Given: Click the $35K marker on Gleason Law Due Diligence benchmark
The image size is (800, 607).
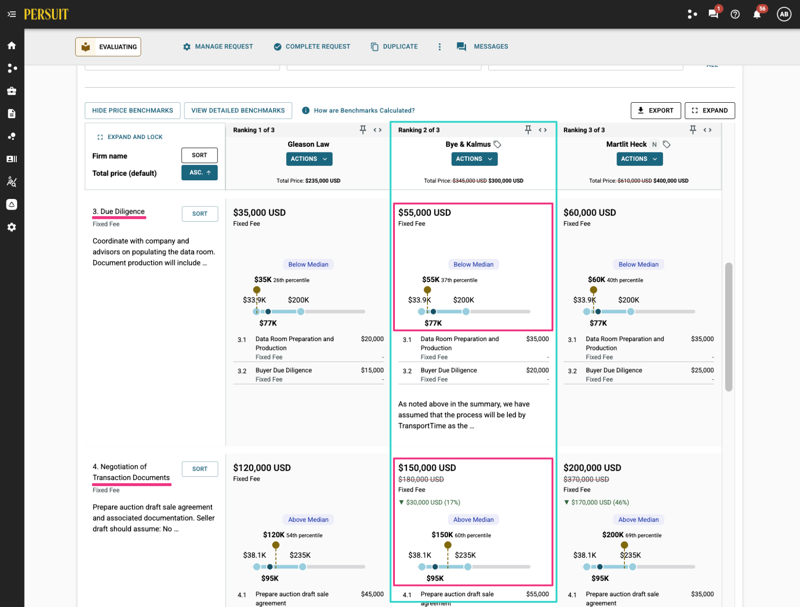Looking at the screenshot, I should point(256,290).
